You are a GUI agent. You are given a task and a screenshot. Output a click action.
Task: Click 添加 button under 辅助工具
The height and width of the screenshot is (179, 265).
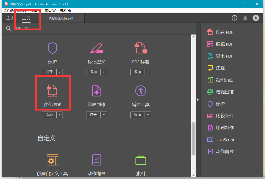point(137,115)
